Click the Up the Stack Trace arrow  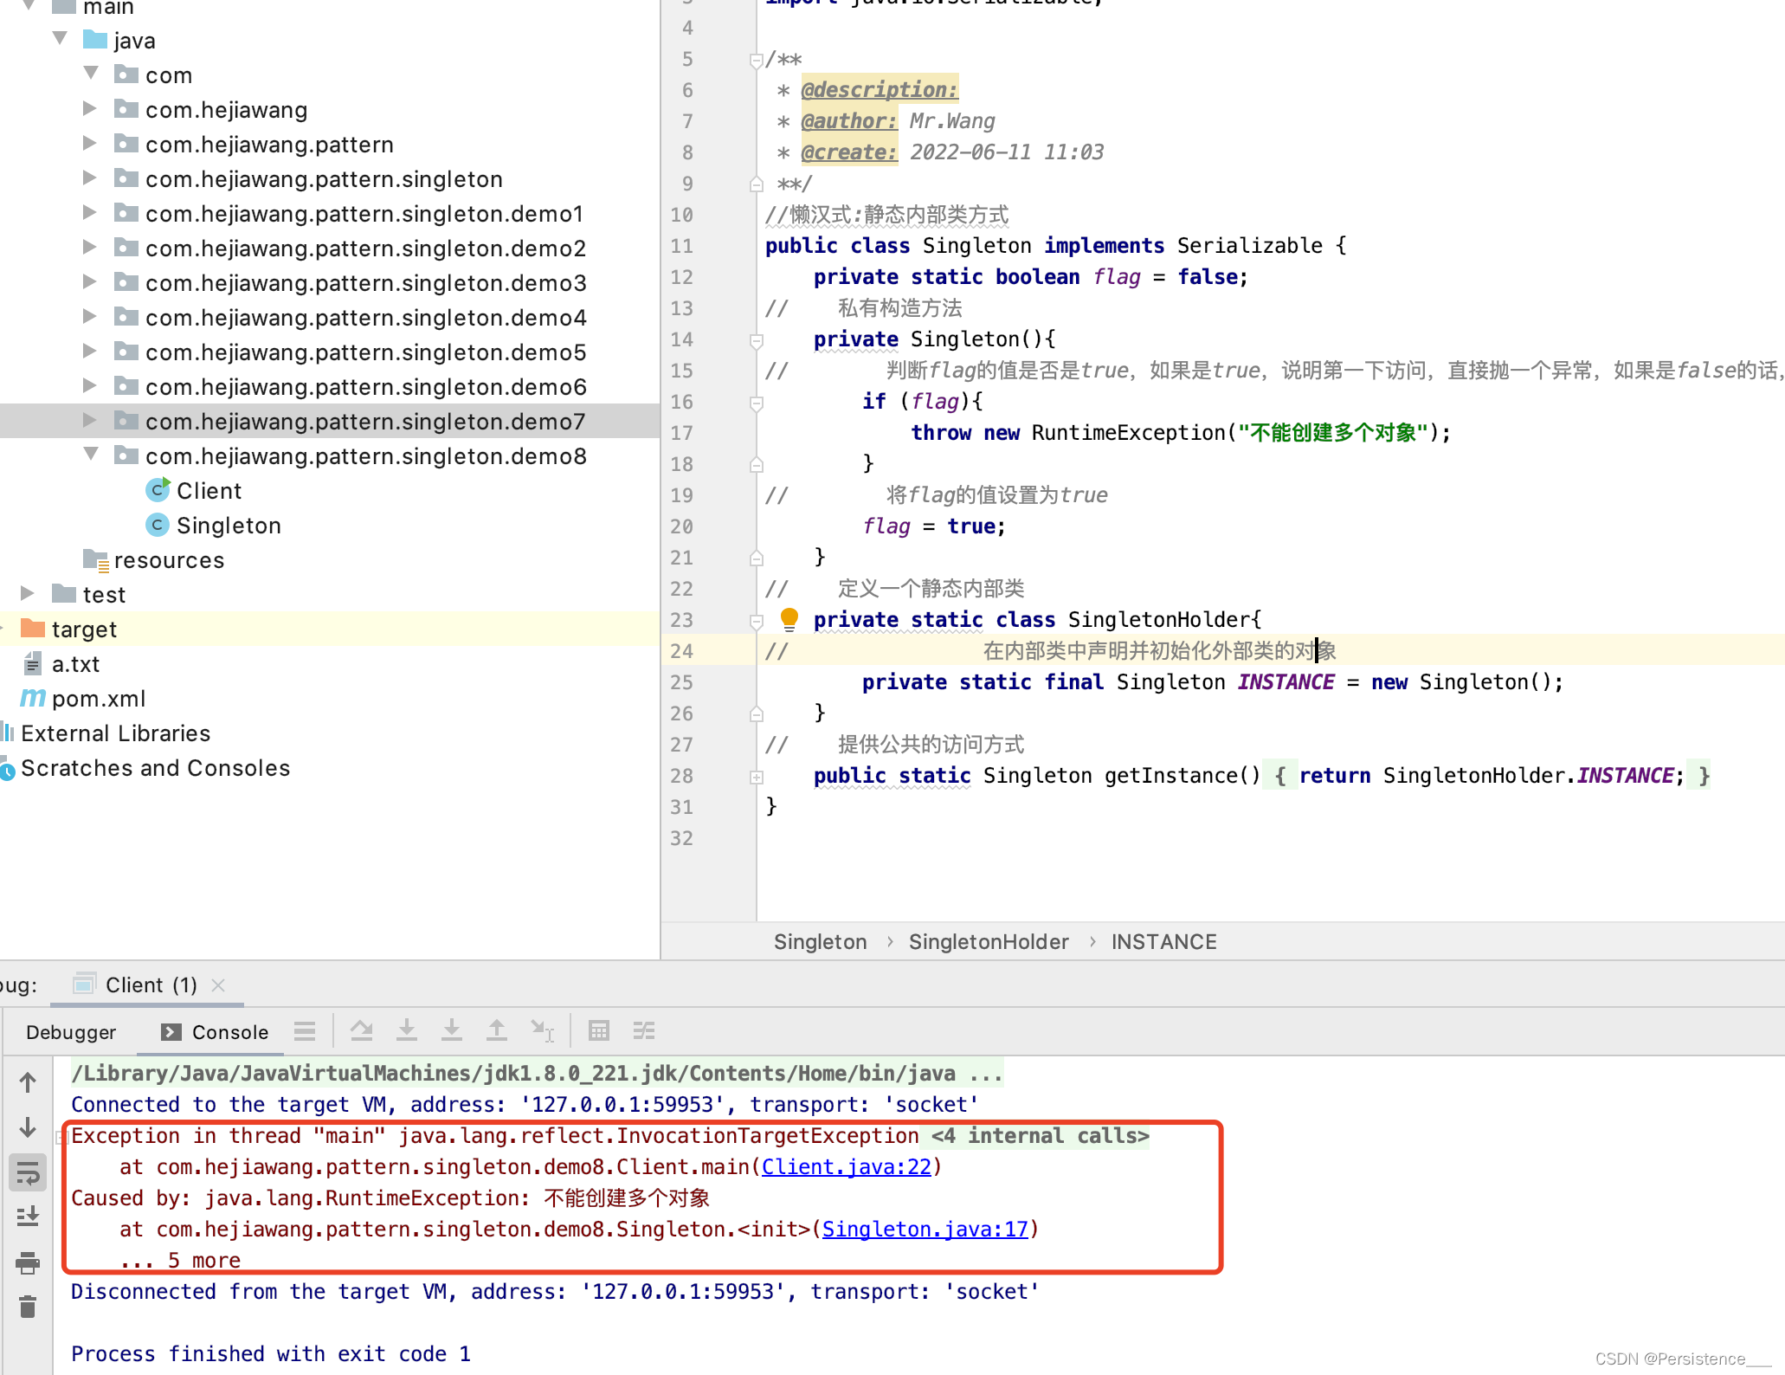(28, 1082)
